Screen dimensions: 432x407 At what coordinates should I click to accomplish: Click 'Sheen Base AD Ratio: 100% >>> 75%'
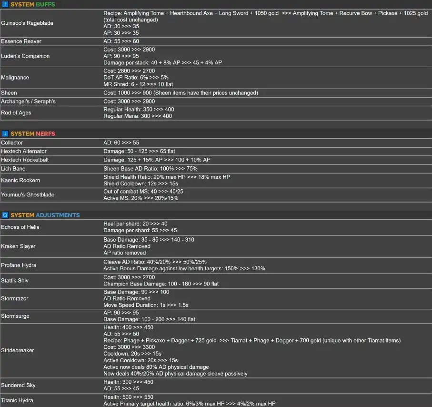pyautogui.click(x=151, y=169)
